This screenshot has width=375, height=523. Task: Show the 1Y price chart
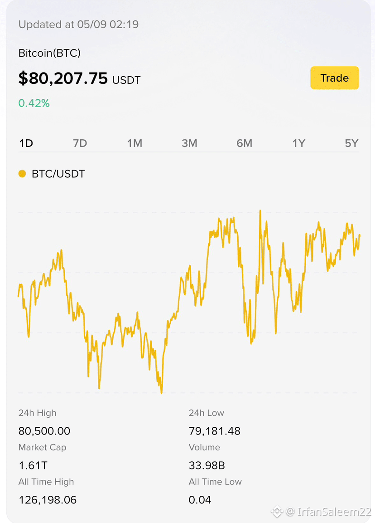299,143
